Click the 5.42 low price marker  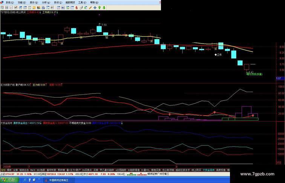point(251,72)
